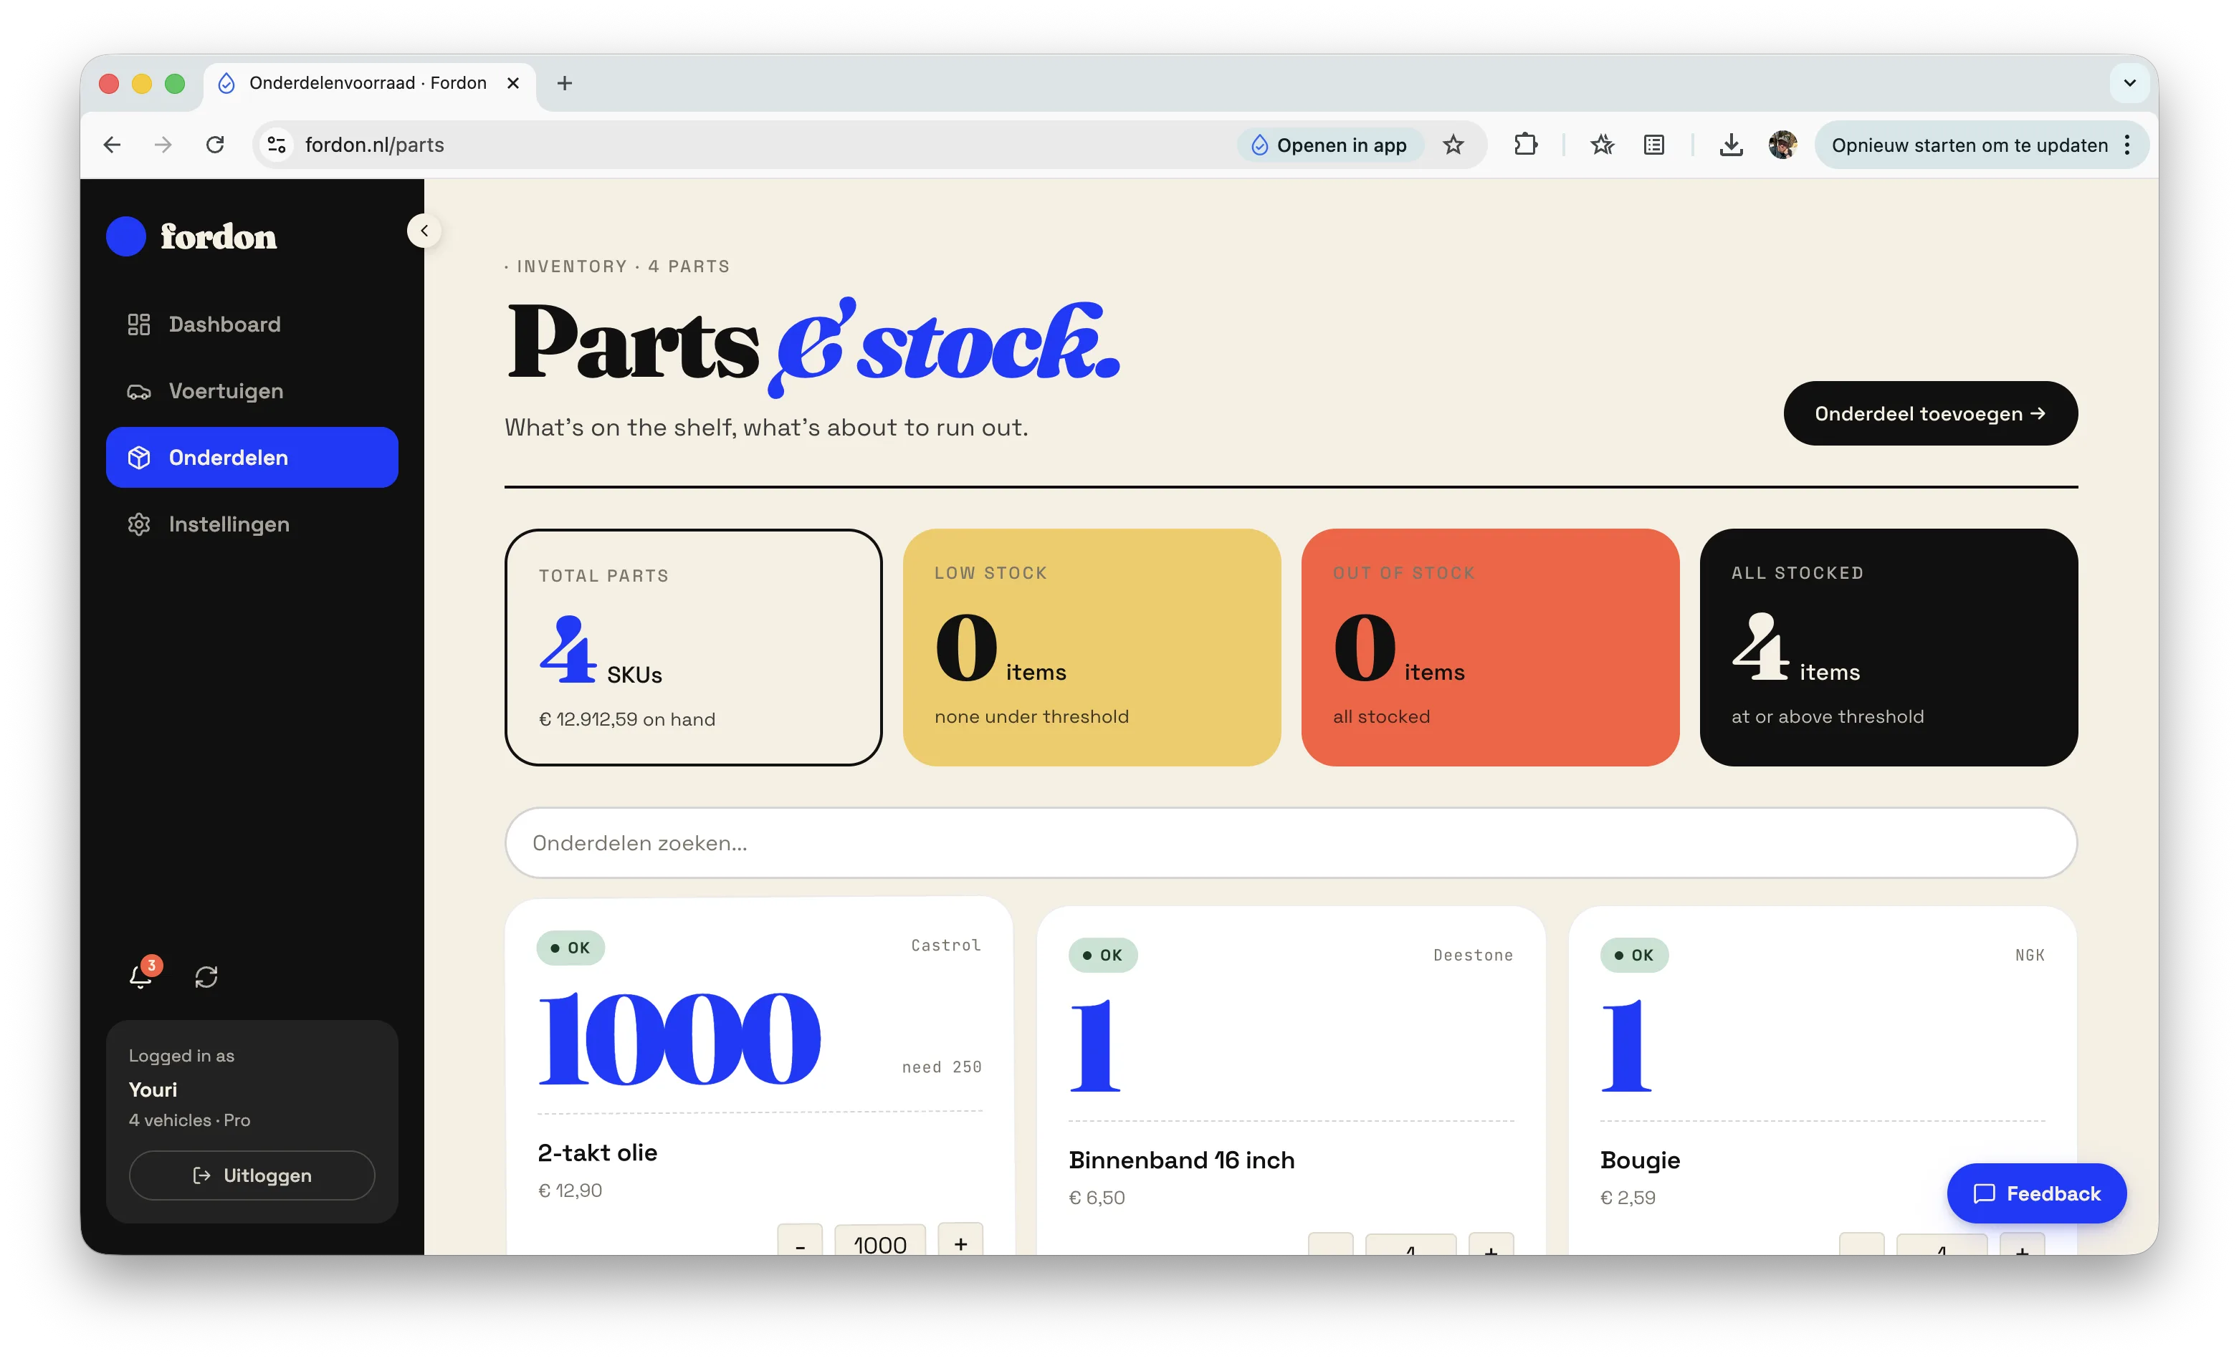
Task: Bookmark this page with the star icon
Action: (1453, 145)
